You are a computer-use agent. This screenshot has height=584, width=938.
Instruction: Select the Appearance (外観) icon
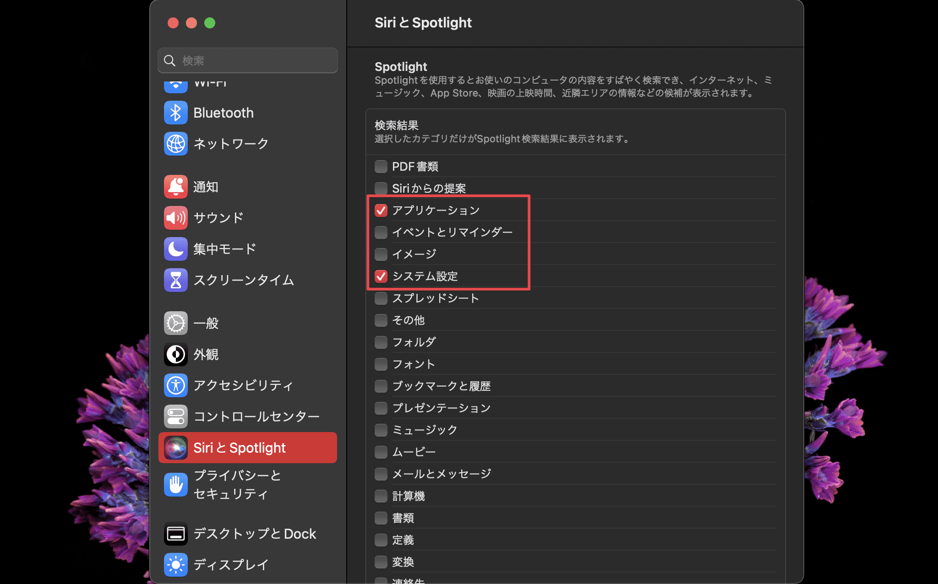coord(176,354)
